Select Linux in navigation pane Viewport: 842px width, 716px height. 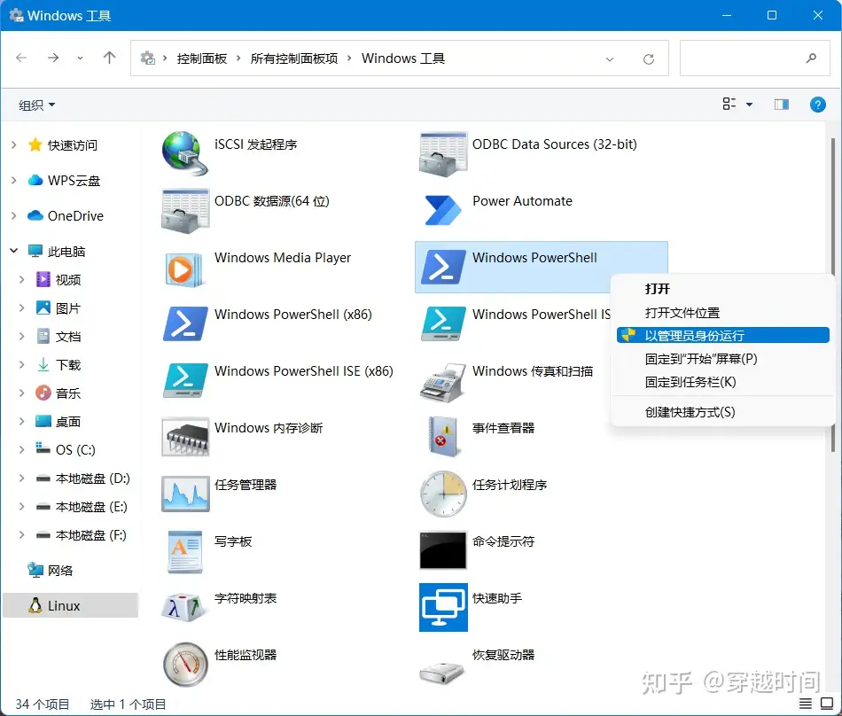pyautogui.click(x=70, y=605)
